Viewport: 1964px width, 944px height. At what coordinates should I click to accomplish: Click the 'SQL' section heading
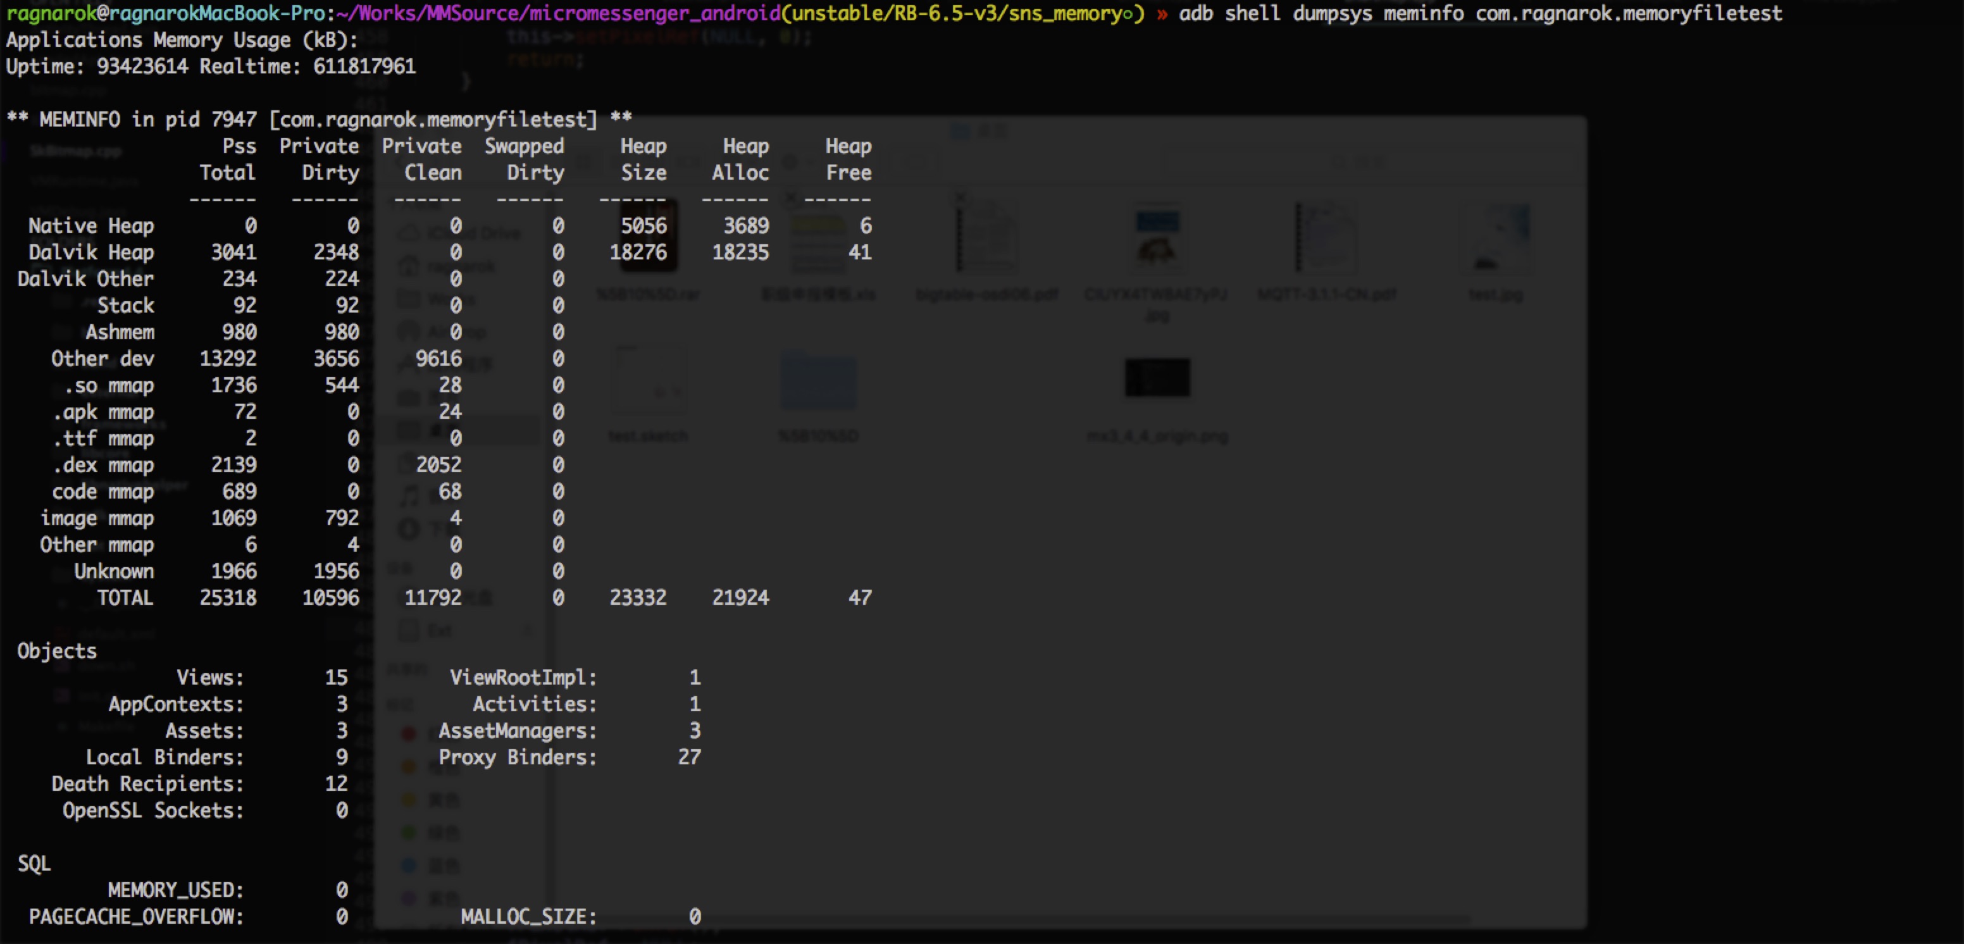tap(34, 864)
